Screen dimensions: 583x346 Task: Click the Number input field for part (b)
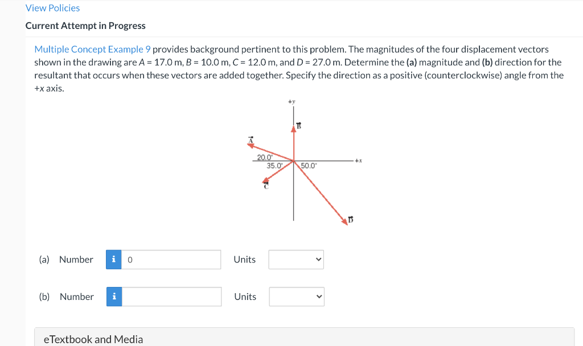(x=171, y=296)
